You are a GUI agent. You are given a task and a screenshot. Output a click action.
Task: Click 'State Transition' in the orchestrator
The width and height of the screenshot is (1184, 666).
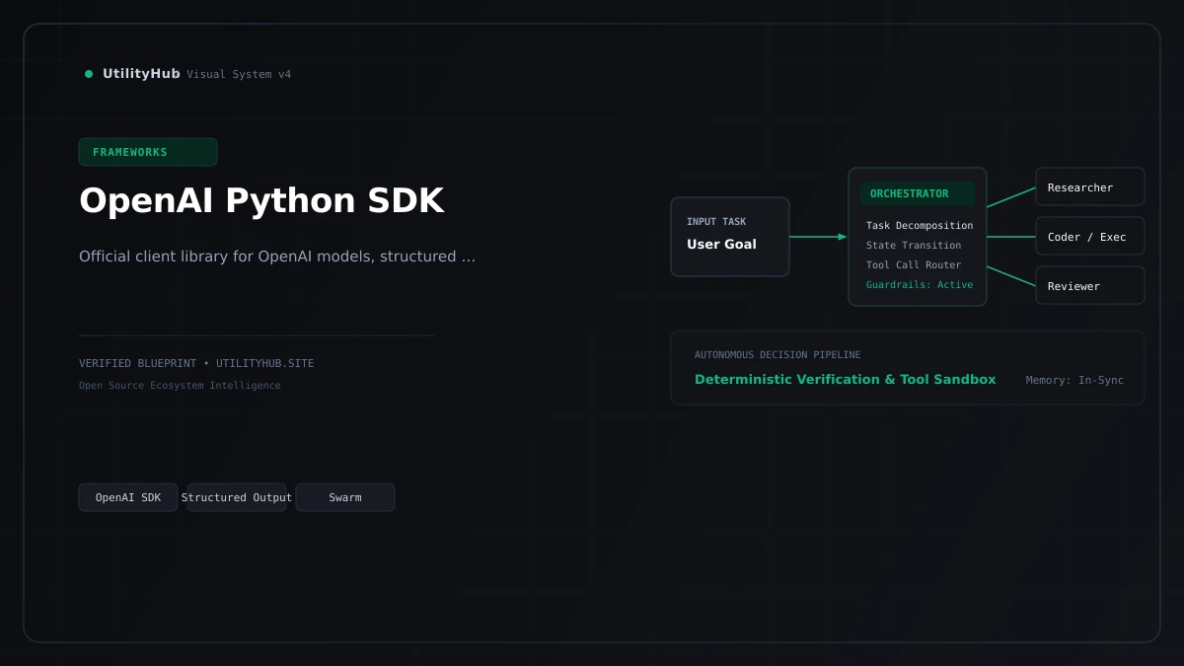click(914, 246)
